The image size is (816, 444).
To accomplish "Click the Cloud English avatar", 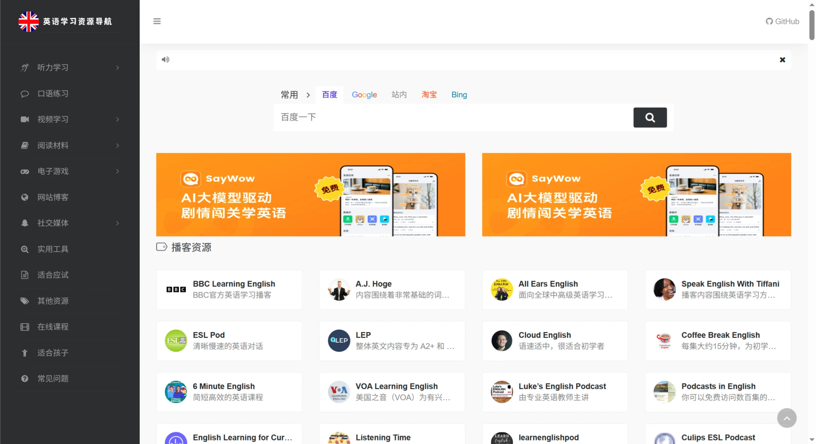I will (x=501, y=341).
